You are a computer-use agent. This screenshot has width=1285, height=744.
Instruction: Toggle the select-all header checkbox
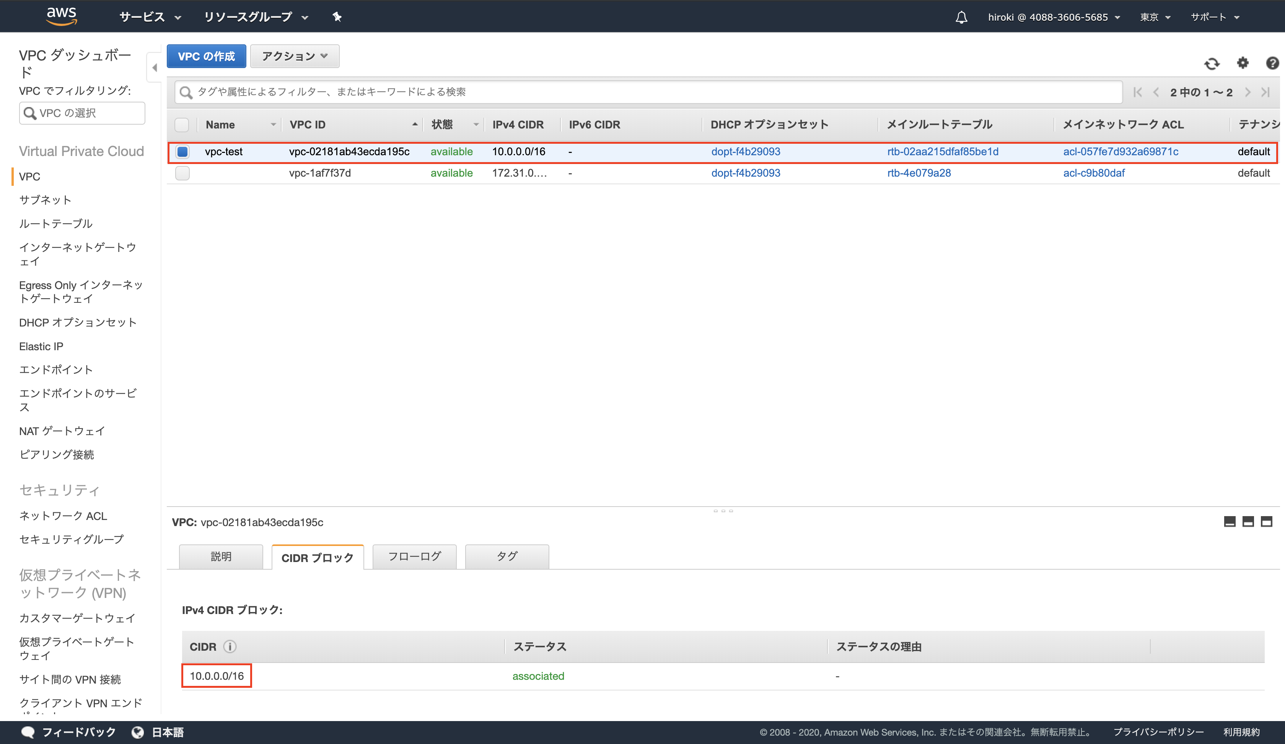tap(182, 125)
